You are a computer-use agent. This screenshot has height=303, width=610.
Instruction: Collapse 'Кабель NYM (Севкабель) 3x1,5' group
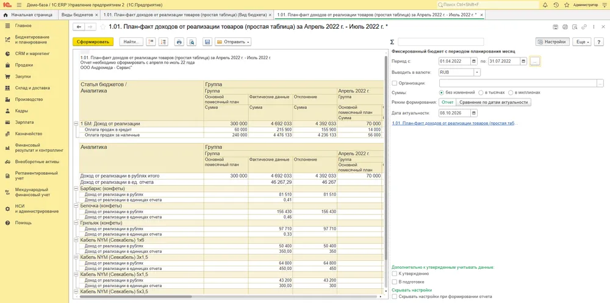(76, 257)
